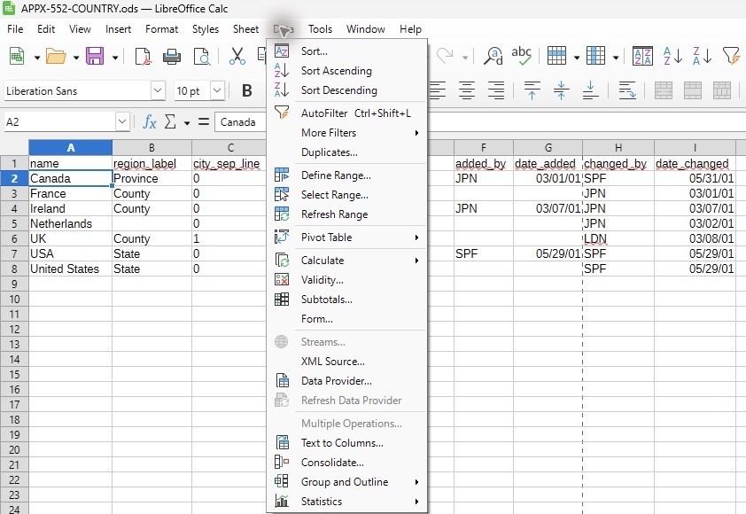This screenshot has height=514, width=746.
Task: Click the Center Vertically icon
Action: tap(561, 90)
